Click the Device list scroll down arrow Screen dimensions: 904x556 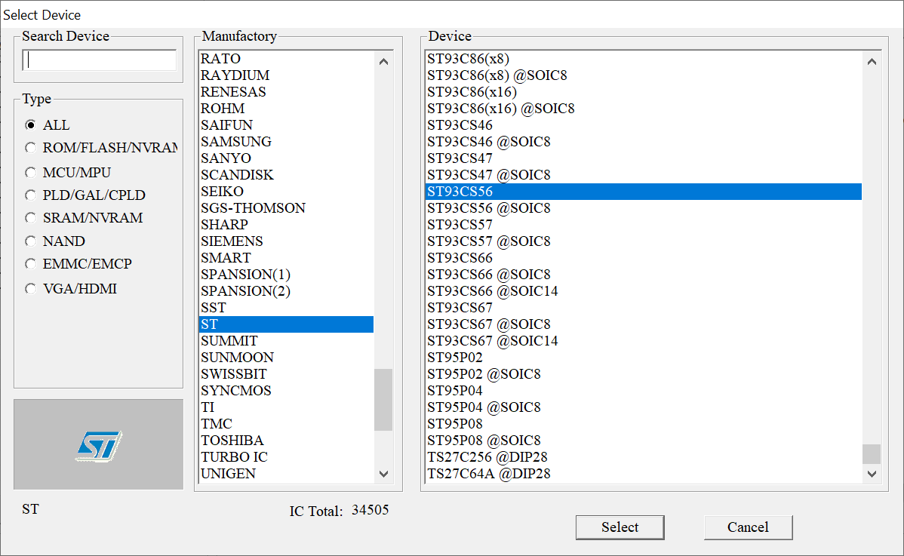pos(872,474)
